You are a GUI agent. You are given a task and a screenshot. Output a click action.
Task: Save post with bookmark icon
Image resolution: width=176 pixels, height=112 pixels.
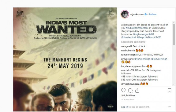coord(169,91)
